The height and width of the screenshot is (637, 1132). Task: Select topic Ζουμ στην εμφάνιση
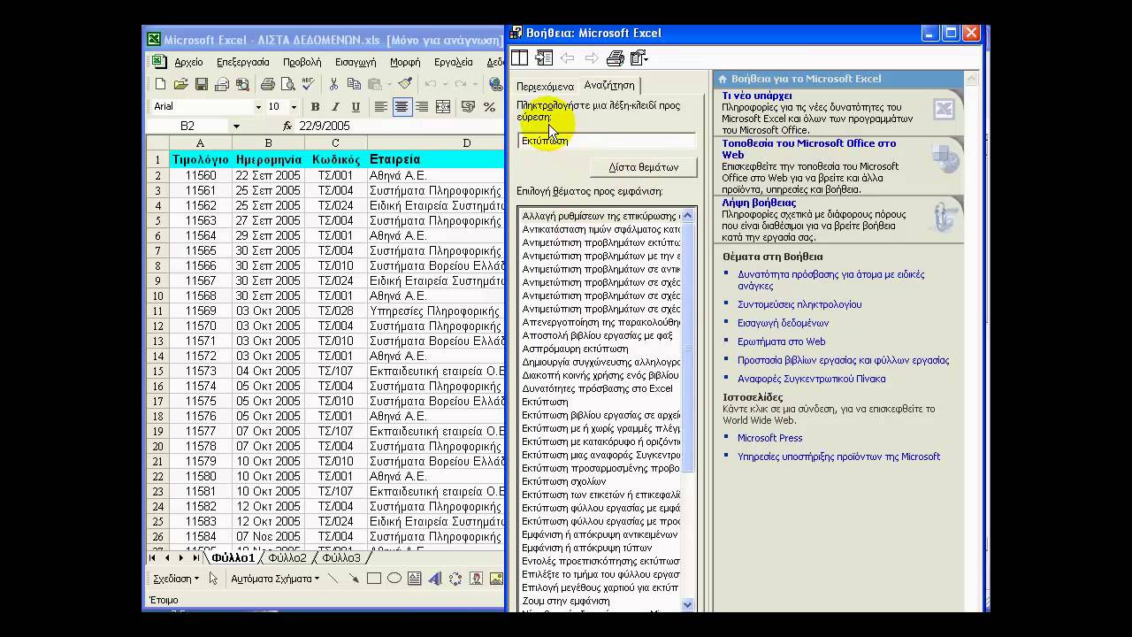click(566, 601)
